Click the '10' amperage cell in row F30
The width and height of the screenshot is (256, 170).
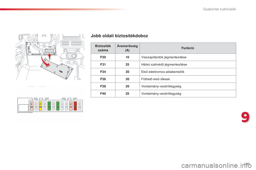127,57
